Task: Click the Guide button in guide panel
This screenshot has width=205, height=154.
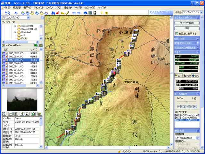Action: pyautogui.click(x=179, y=75)
